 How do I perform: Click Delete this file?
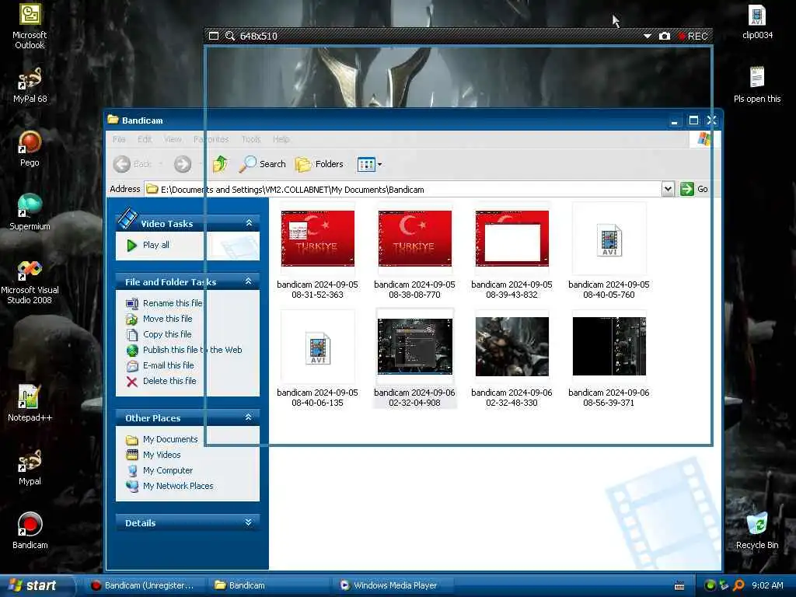pyautogui.click(x=169, y=381)
